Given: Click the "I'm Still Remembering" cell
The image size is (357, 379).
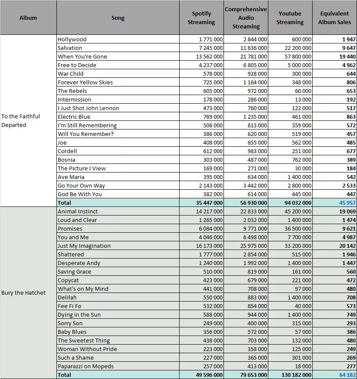Looking at the screenshot, I should (118, 125).
